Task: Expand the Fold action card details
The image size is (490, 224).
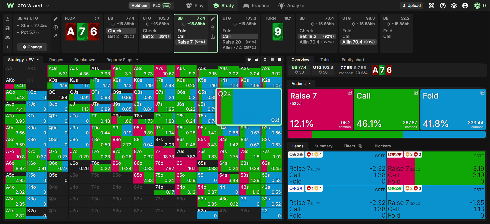Action: click(x=482, y=93)
